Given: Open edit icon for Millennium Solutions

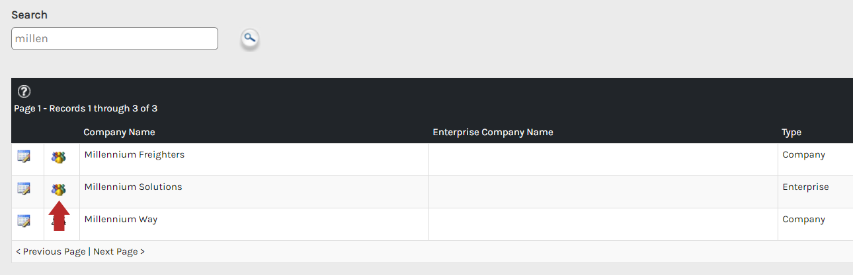Looking at the screenshot, I should click(x=24, y=189).
